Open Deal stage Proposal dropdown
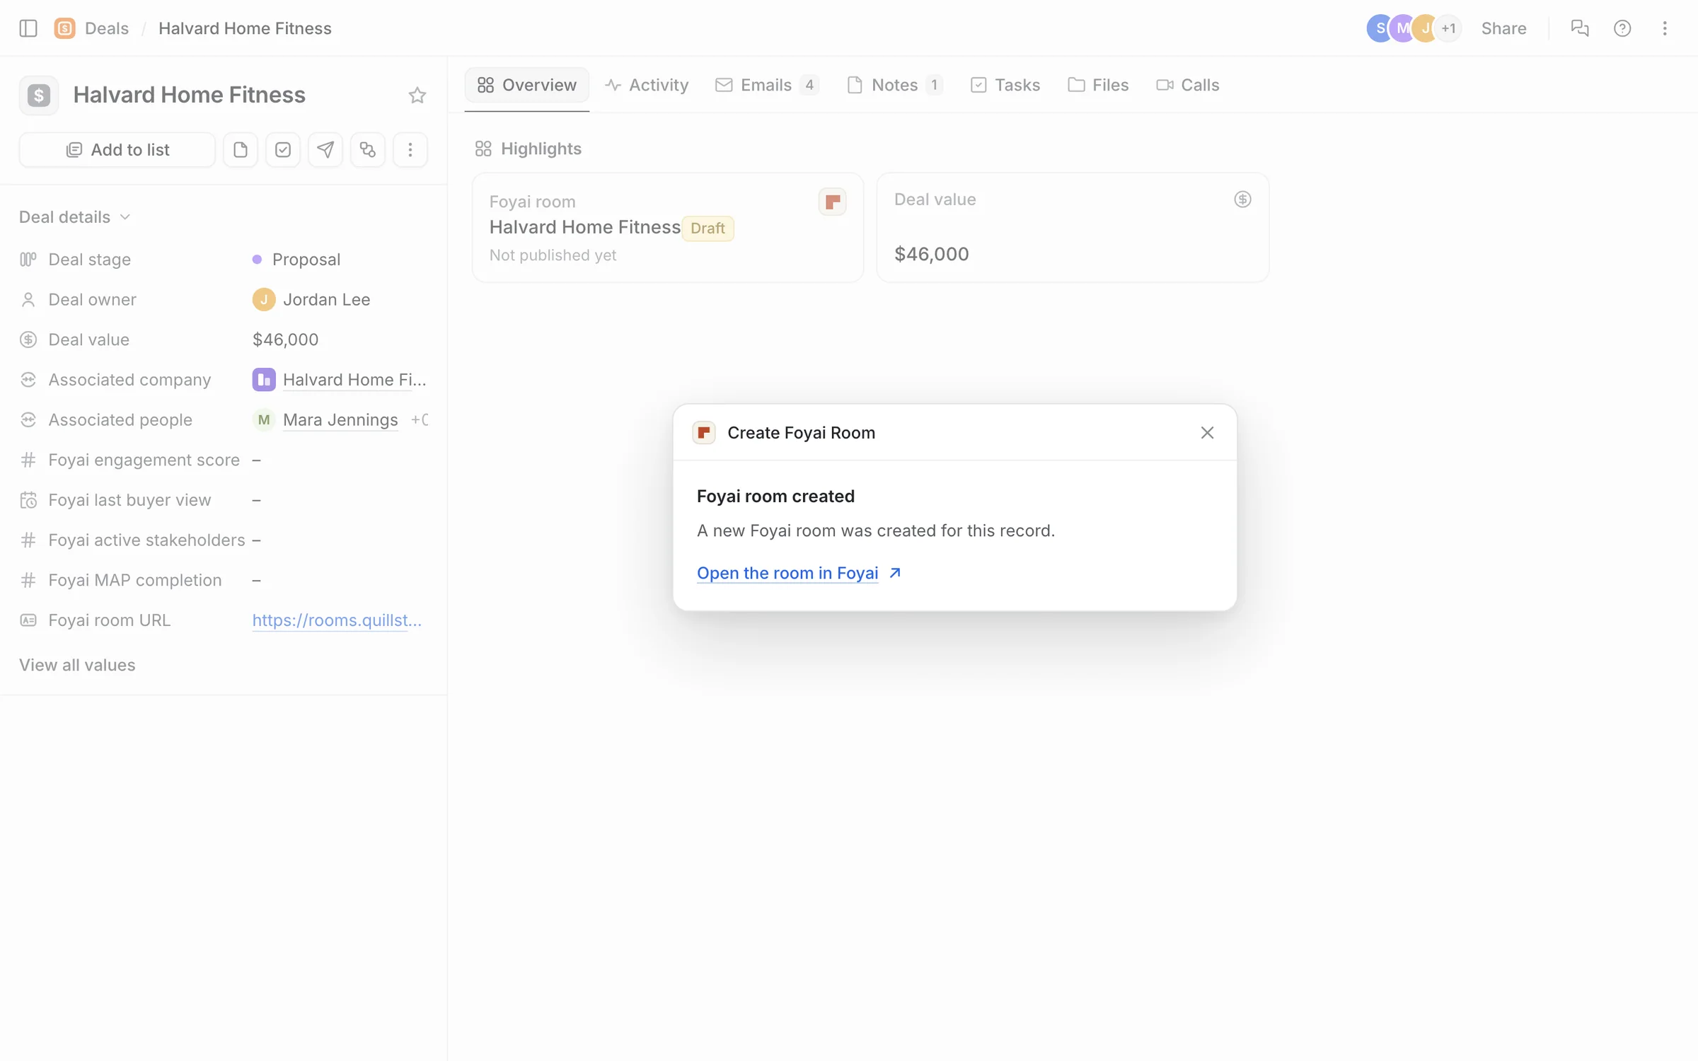1698x1061 pixels. click(297, 260)
